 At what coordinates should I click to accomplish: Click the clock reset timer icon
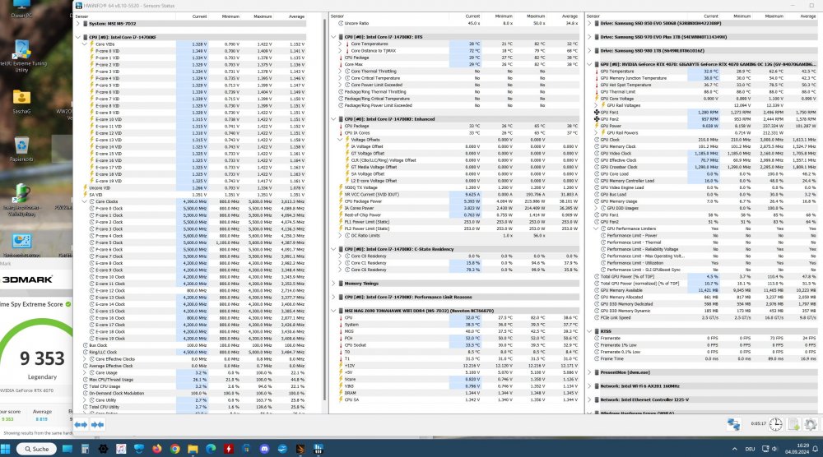774,424
